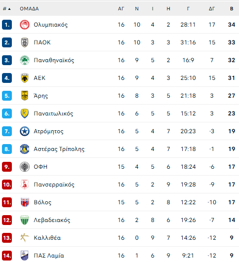Click the Άρης team badge
239x262 pixels.
[x=25, y=96]
